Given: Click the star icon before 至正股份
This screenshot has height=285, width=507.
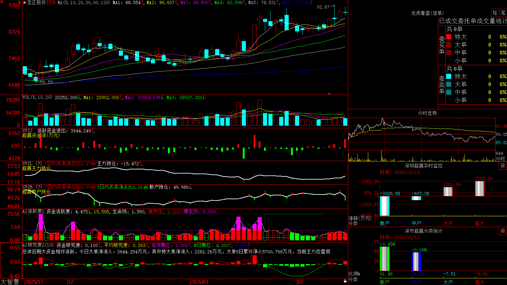Looking at the screenshot, I should coord(25,3).
